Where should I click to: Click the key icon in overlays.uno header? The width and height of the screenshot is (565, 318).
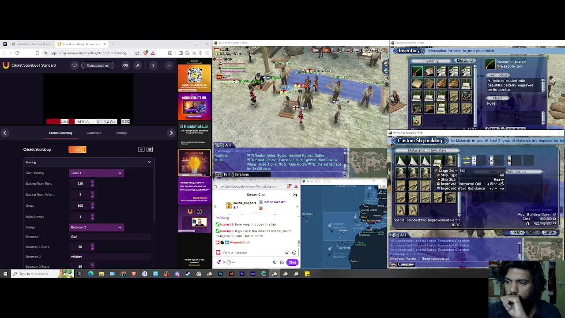coord(138,65)
